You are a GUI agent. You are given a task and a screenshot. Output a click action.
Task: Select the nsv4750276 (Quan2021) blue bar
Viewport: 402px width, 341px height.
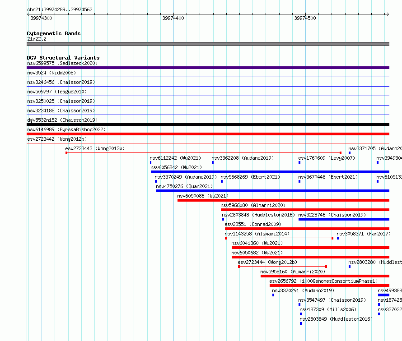(x=273, y=191)
